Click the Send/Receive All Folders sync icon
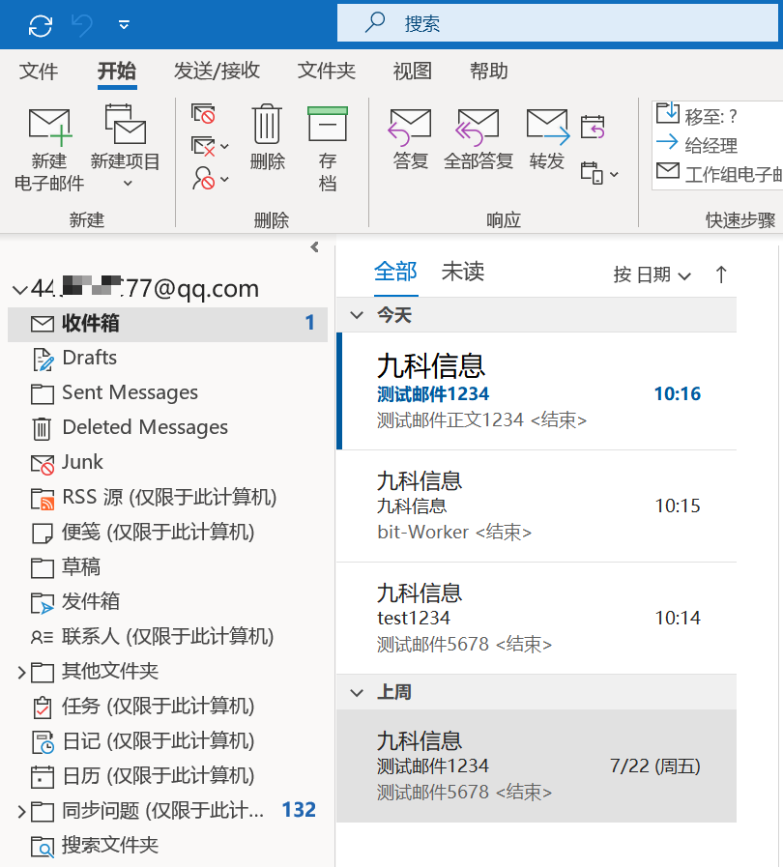Viewport: 783px width, 867px height. coord(41,25)
